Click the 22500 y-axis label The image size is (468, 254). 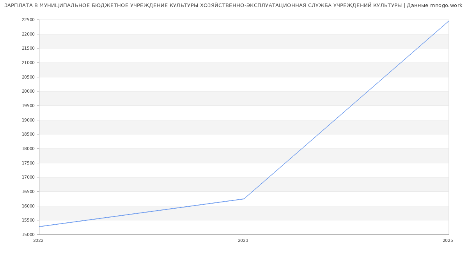[x=28, y=20]
